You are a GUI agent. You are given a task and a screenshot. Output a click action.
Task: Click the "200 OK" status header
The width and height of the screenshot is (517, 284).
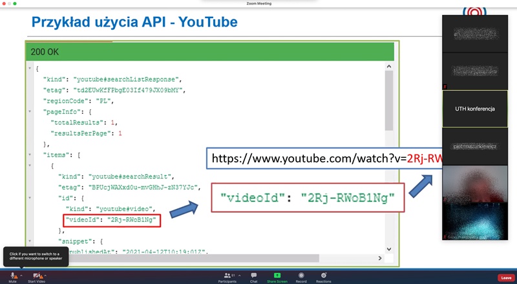pos(210,52)
